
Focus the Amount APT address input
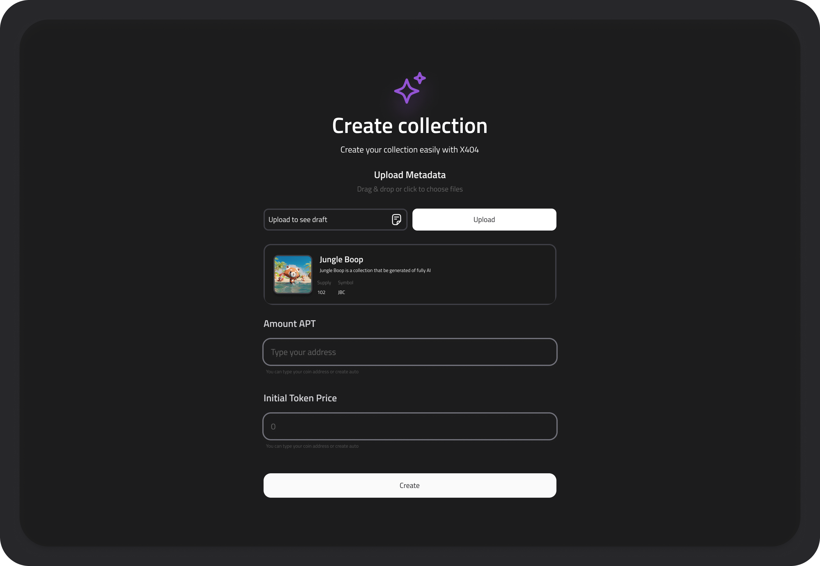[410, 352]
